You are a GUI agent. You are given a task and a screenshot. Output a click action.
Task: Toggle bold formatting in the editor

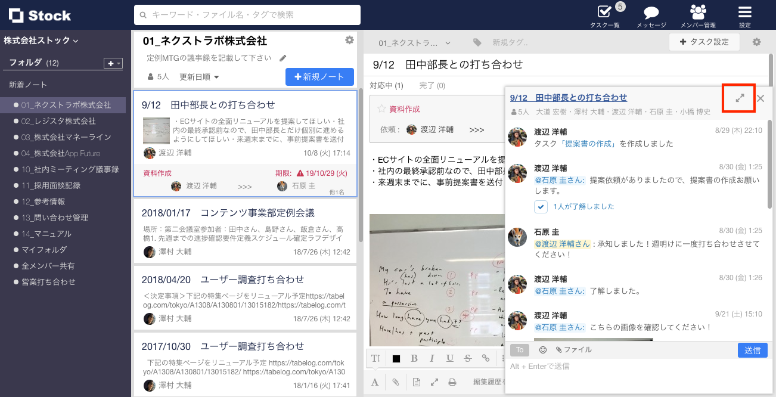[x=414, y=358]
